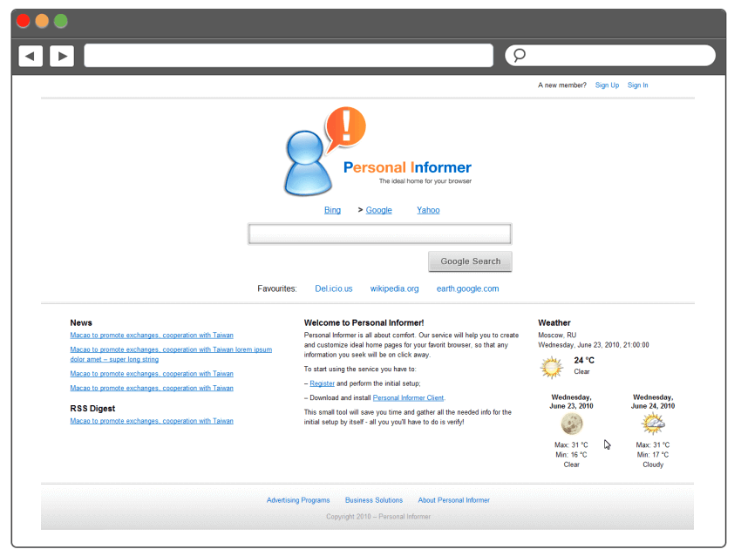Switch search engine to Yahoo
This screenshot has height=556, width=741.
tap(428, 210)
